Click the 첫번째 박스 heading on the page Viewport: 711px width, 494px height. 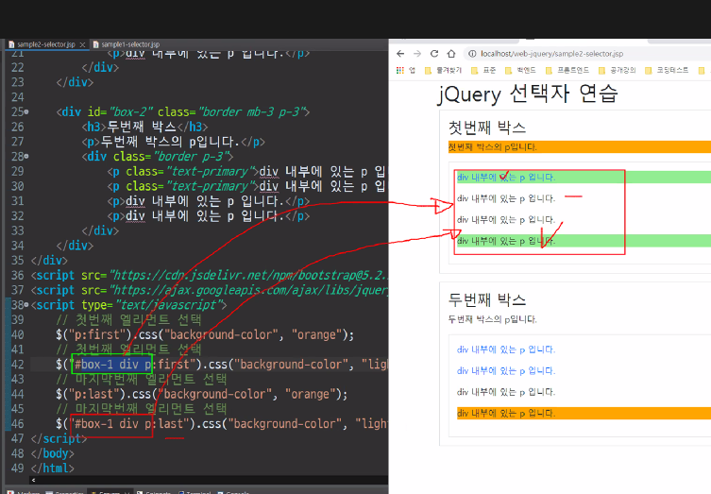tap(487, 128)
